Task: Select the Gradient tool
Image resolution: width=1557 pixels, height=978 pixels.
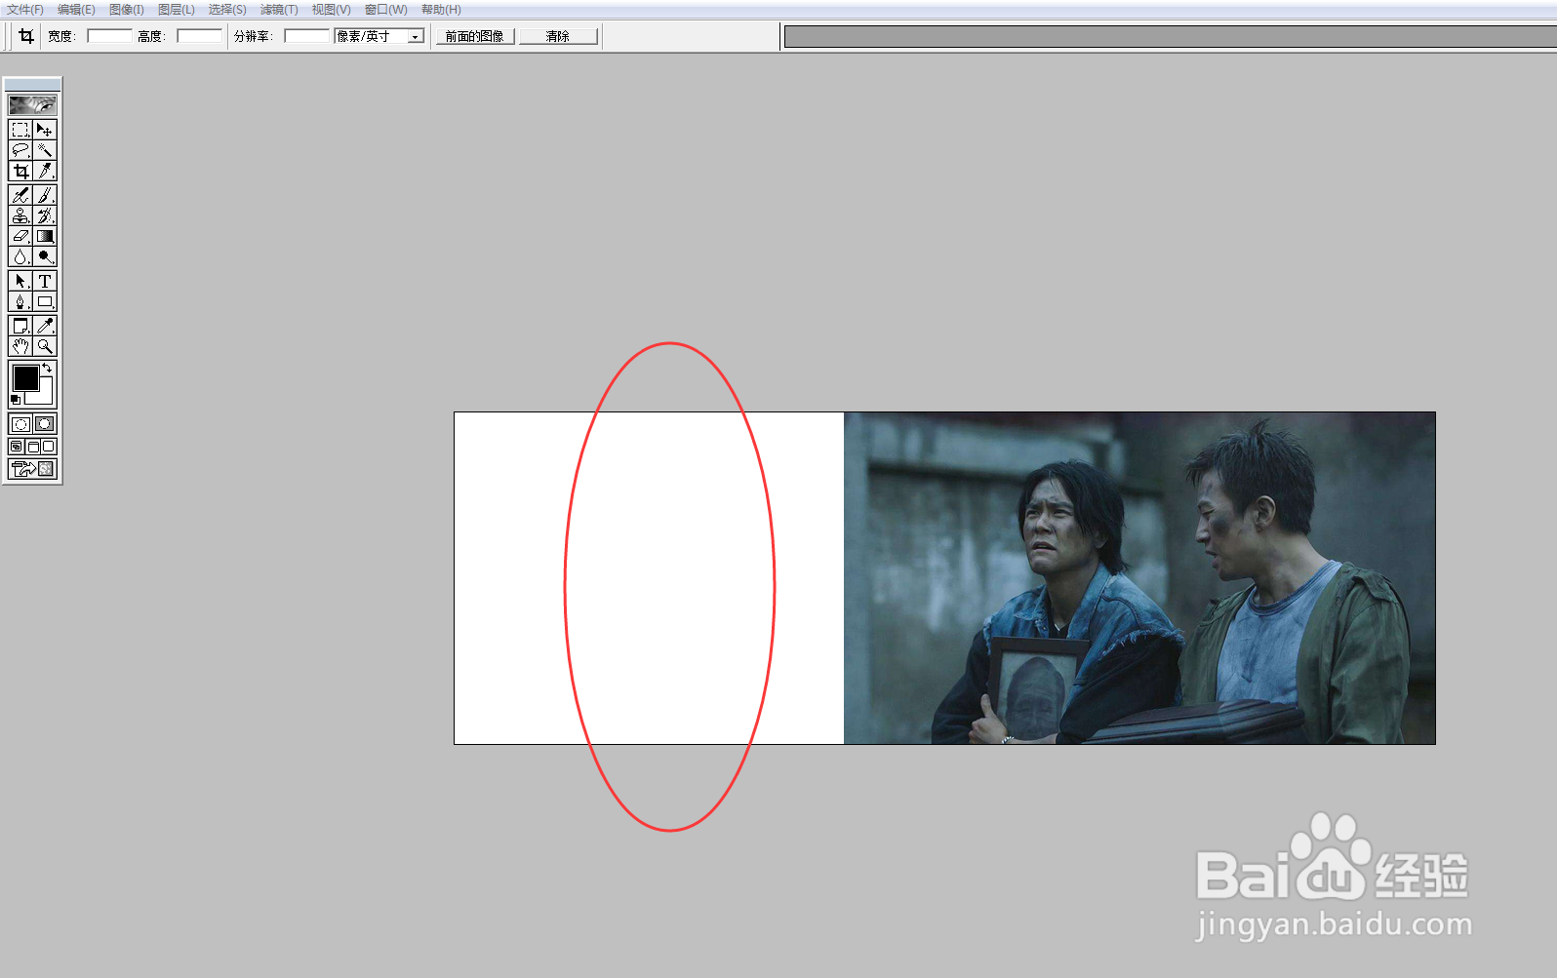Action: (45, 236)
